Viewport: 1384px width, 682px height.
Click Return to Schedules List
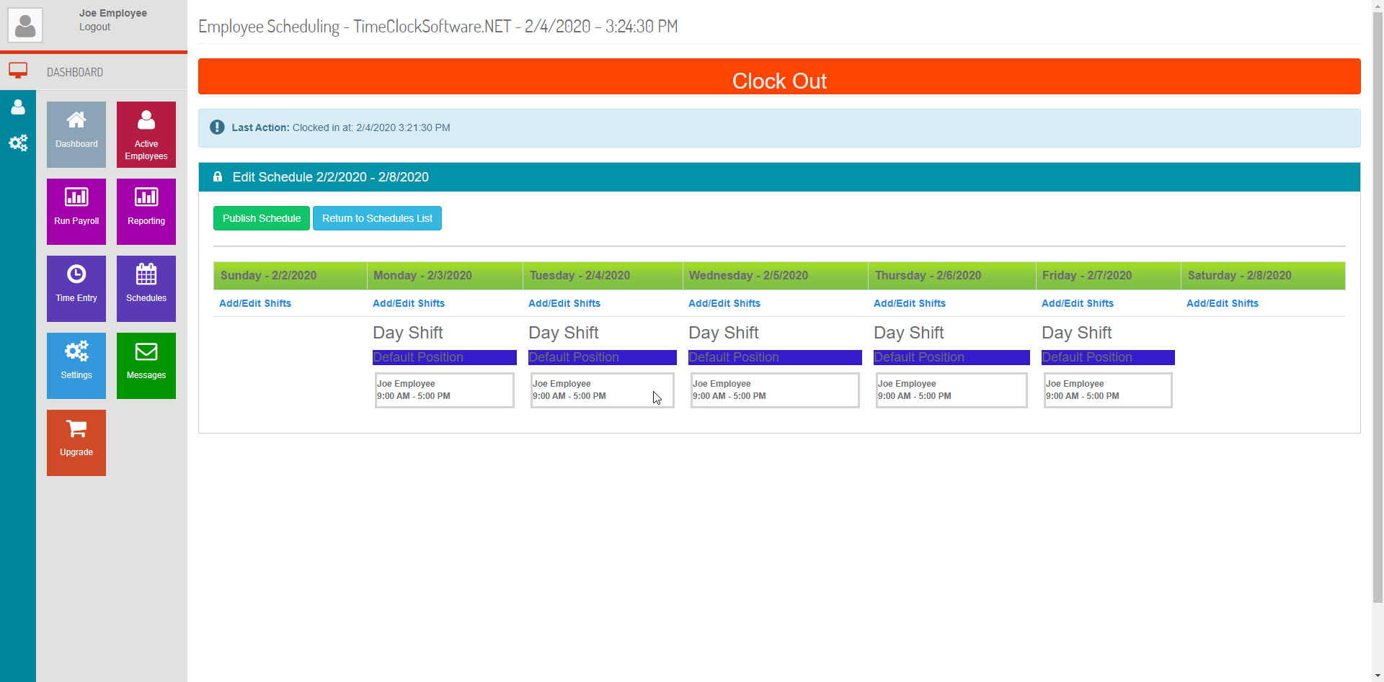click(377, 217)
